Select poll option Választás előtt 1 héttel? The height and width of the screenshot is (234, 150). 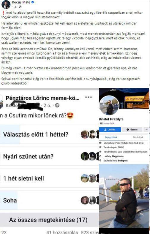pyautogui.click(x=49, y=134)
